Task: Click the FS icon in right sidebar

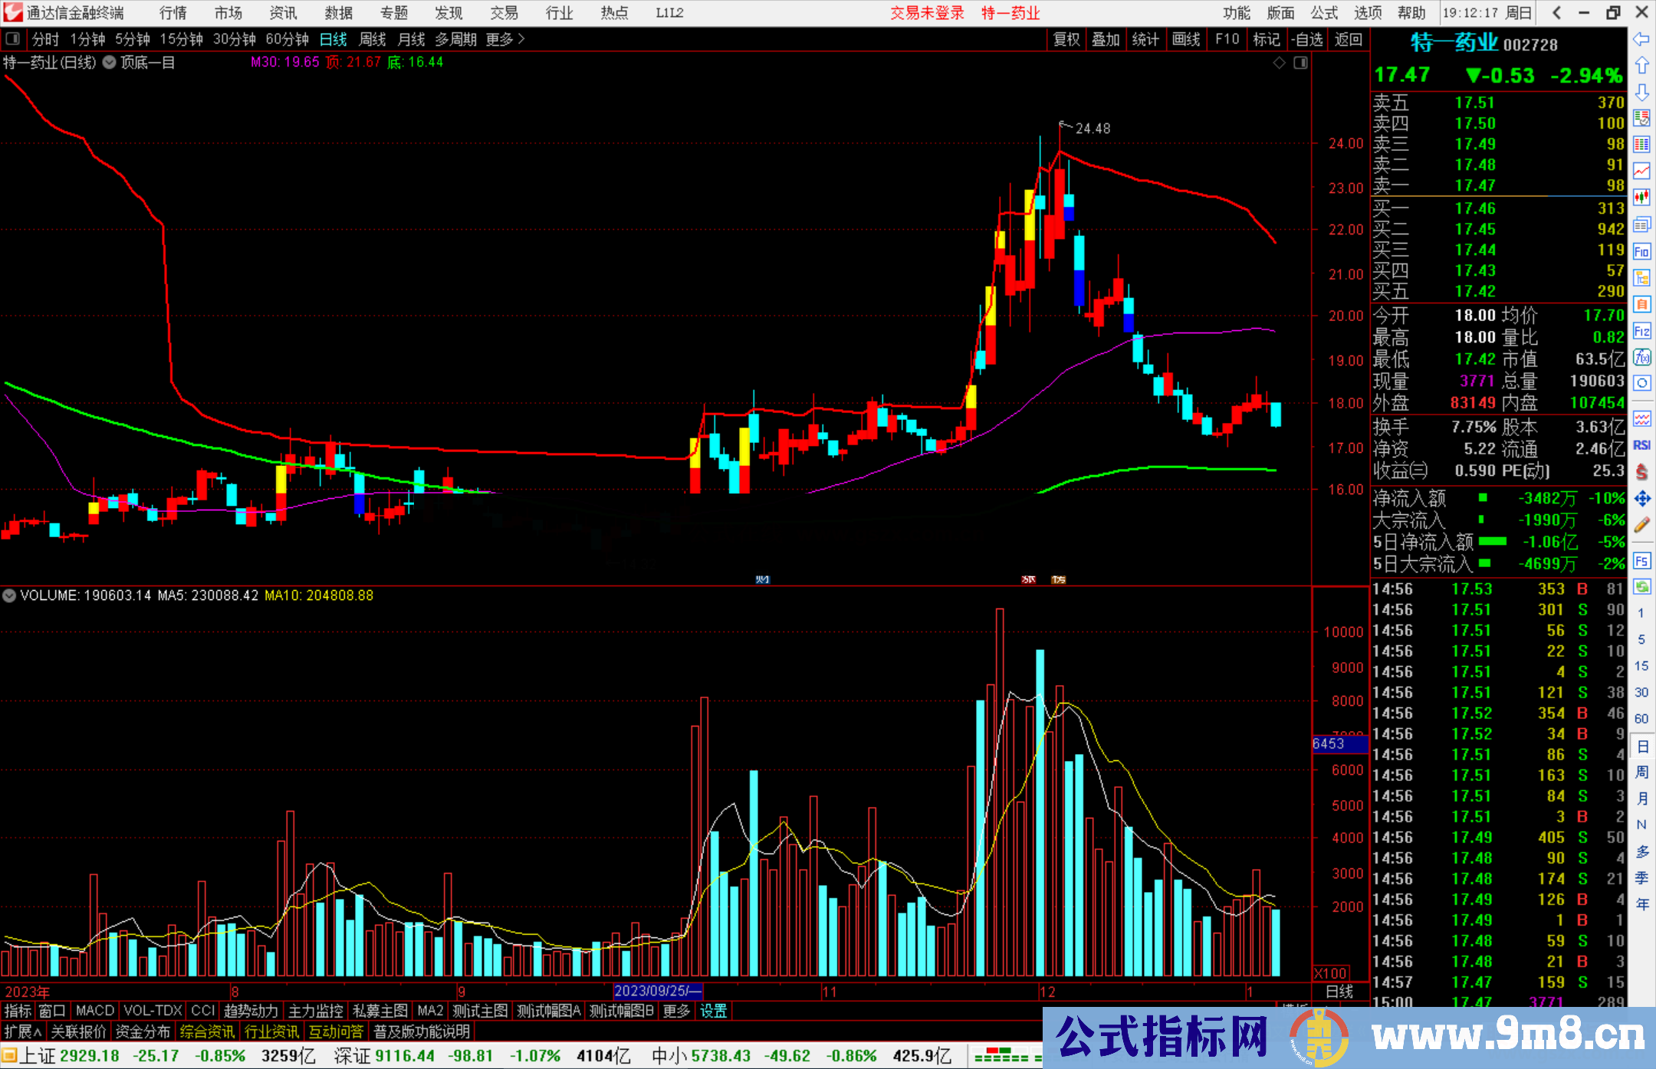Action: [1641, 561]
